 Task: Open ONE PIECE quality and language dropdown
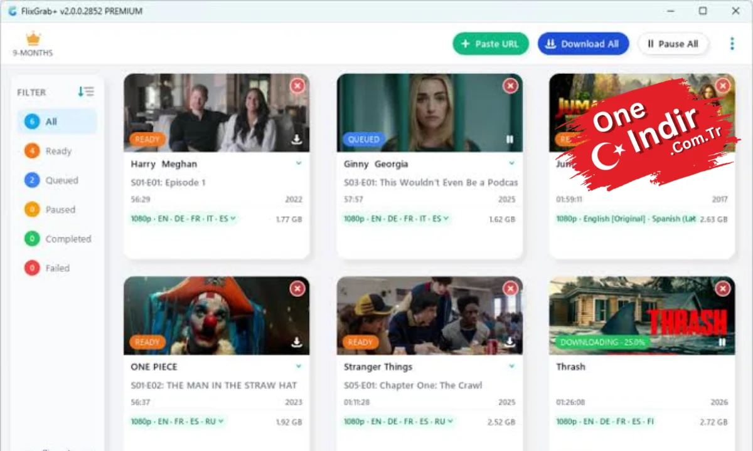click(x=178, y=422)
